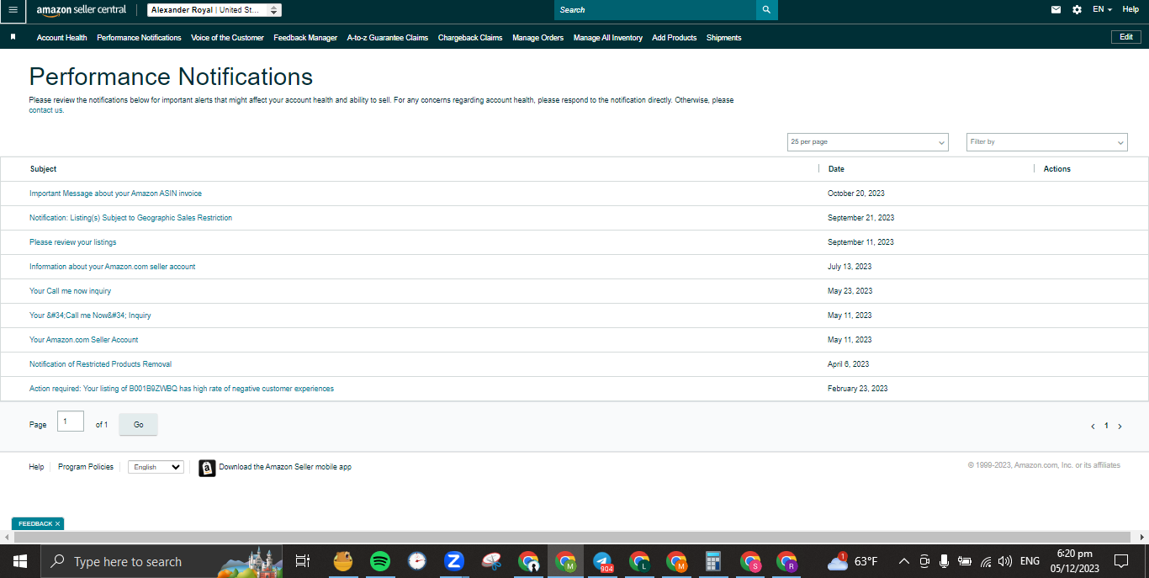1149x578 pixels.
Task: Open Information about your Amazon.com seller account
Action: coord(113,267)
